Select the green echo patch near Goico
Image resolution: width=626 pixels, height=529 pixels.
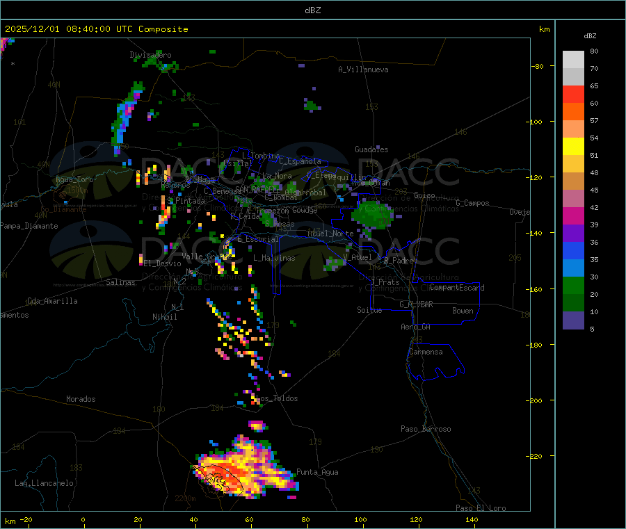tap(372, 215)
